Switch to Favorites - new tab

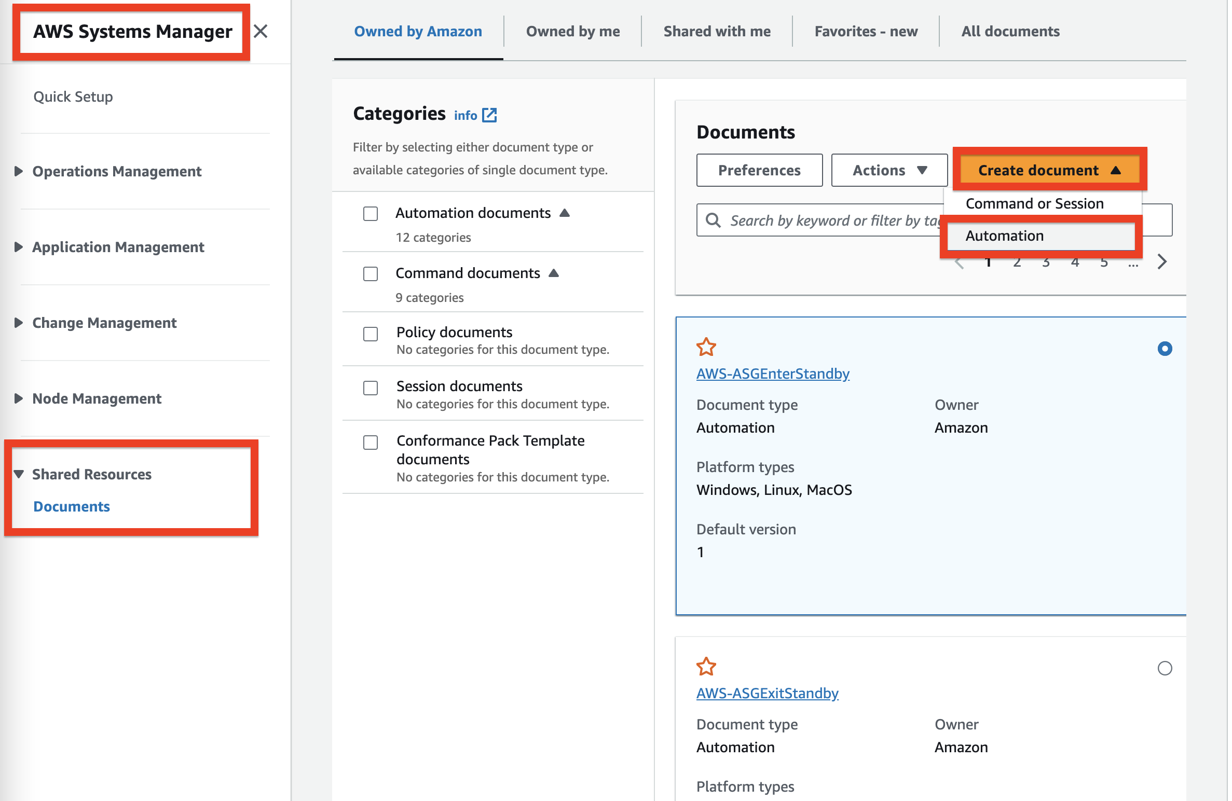[866, 32]
